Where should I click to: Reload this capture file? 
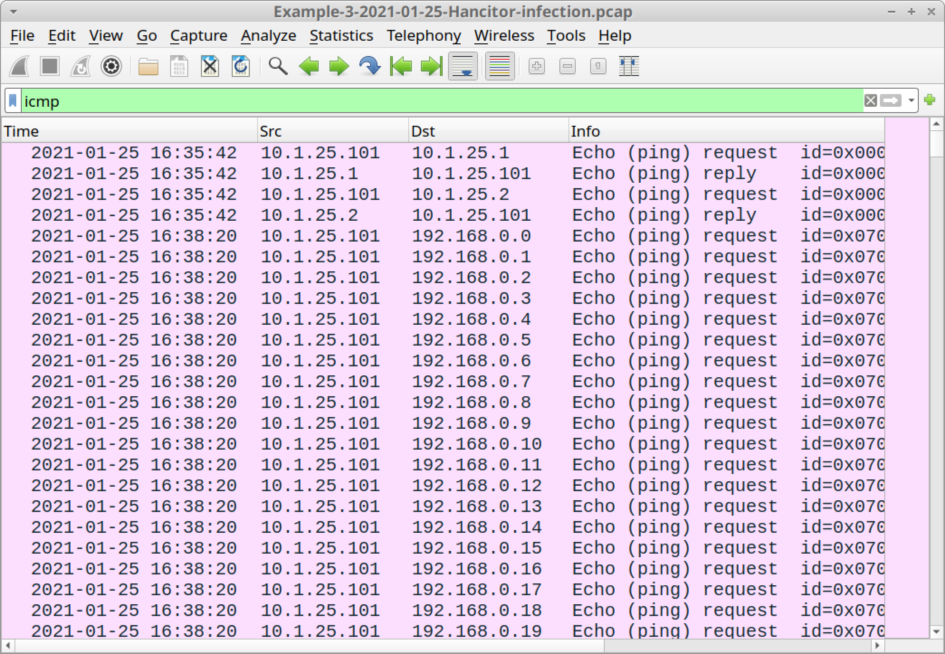pyautogui.click(x=241, y=66)
